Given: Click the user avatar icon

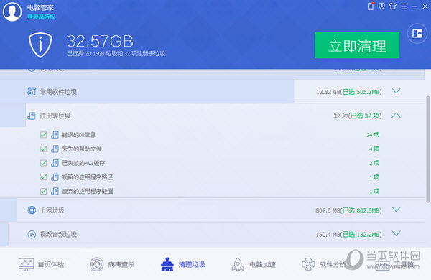Looking at the screenshot, I should coord(12,11).
